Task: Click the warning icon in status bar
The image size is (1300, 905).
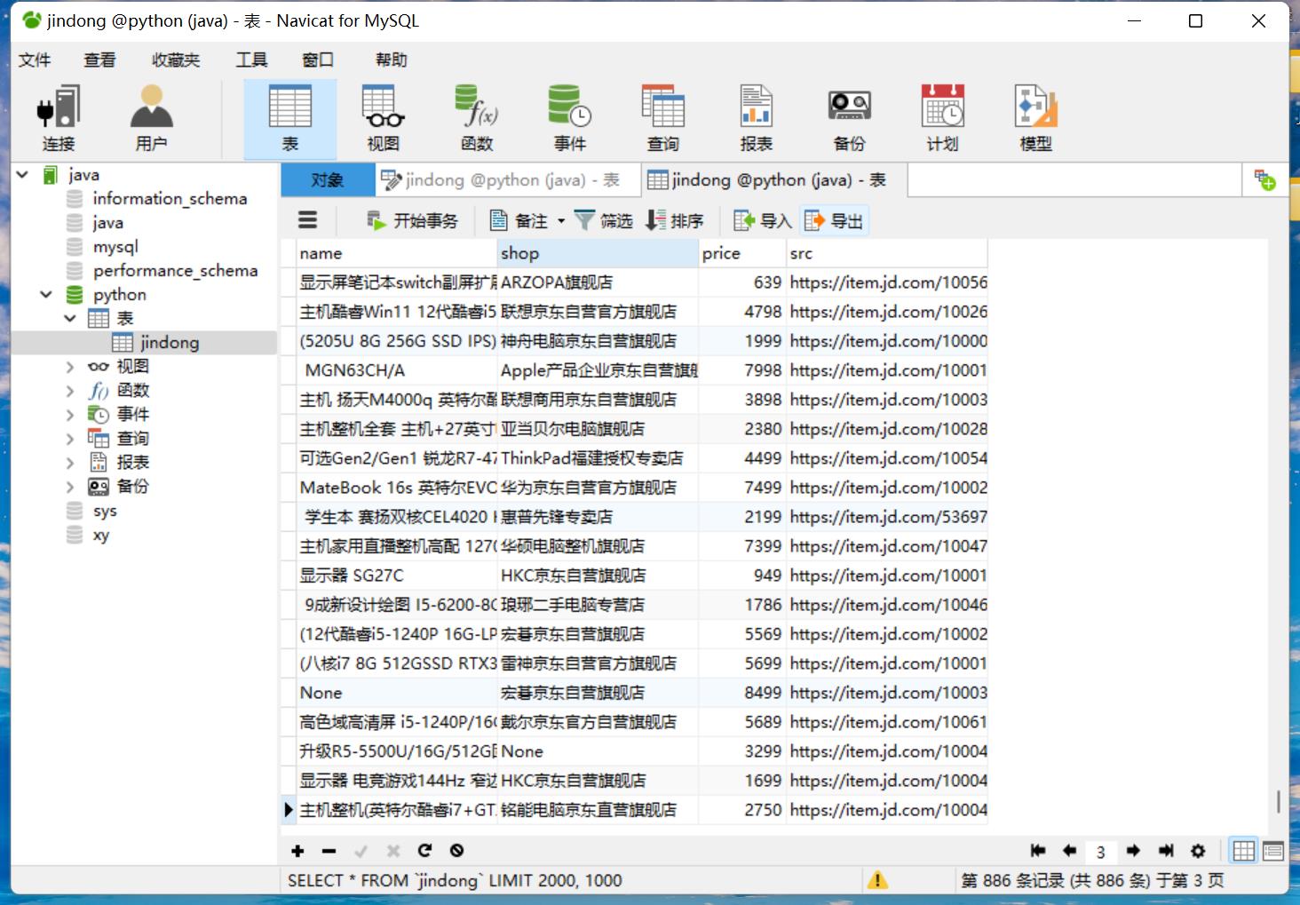Action: [x=877, y=880]
